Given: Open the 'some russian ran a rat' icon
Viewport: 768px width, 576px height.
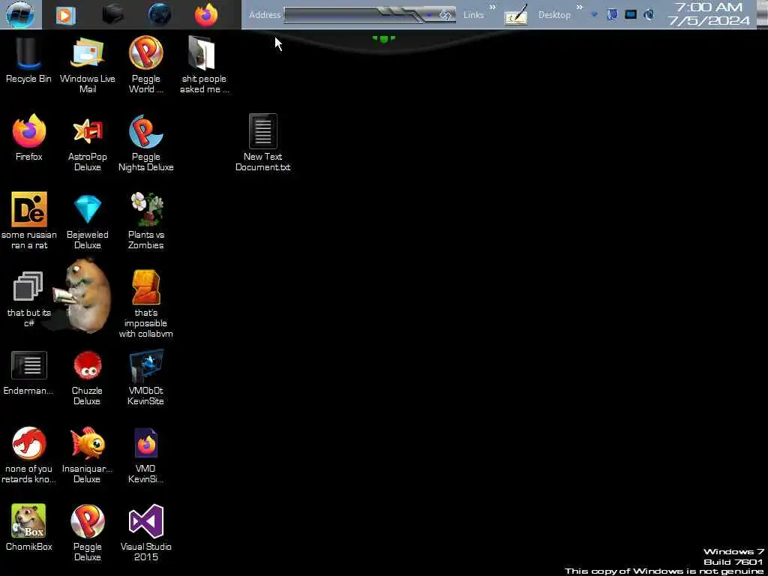Looking at the screenshot, I should (x=29, y=221).
